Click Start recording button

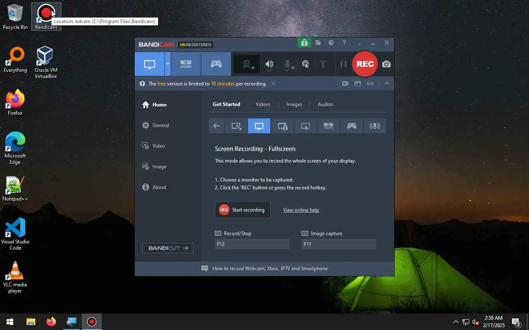coord(243,210)
